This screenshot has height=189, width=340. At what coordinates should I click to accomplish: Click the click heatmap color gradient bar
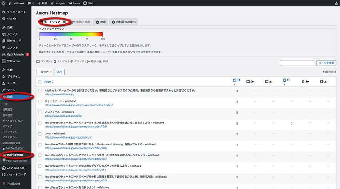tap(71, 34)
